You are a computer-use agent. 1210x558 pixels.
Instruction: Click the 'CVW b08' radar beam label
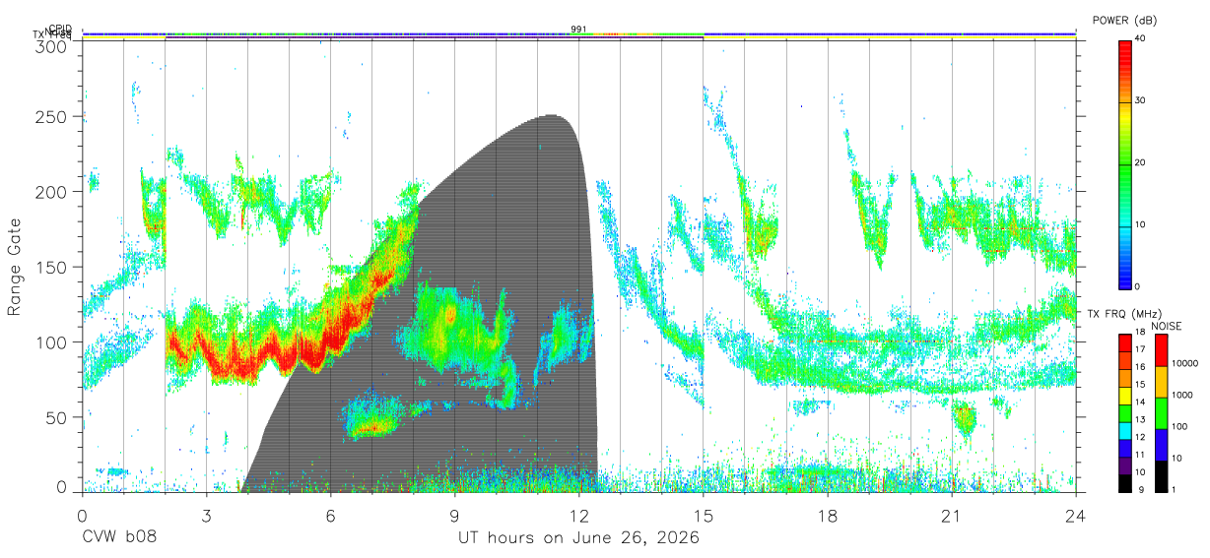tap(118, 538)
